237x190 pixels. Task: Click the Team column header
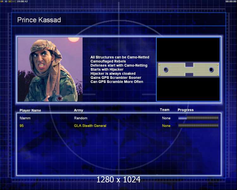pos(165,110)
